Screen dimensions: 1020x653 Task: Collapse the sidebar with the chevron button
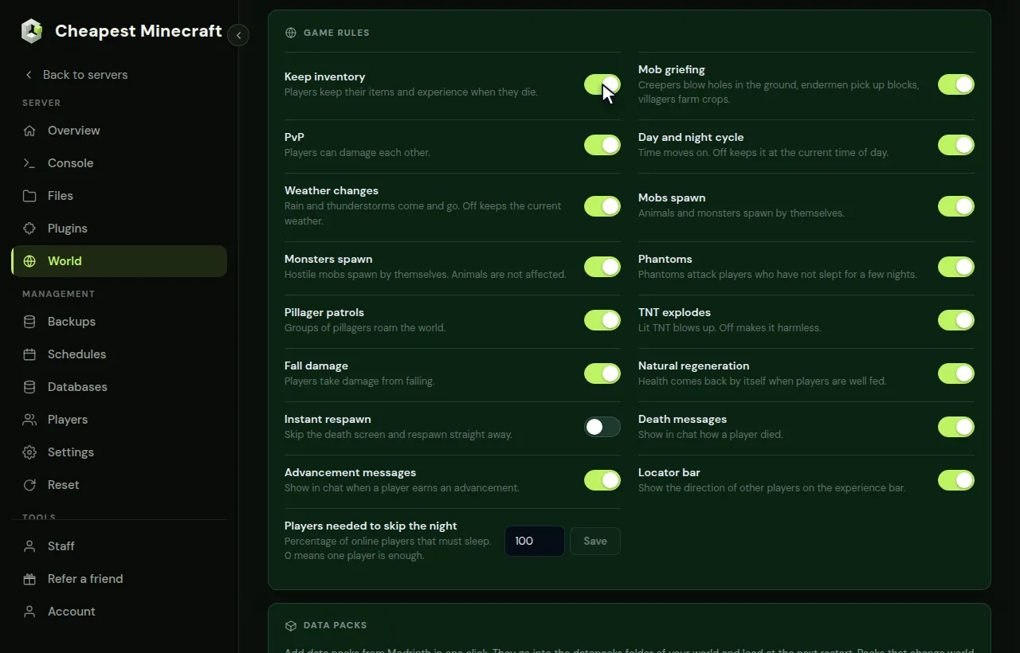point(238,35)
